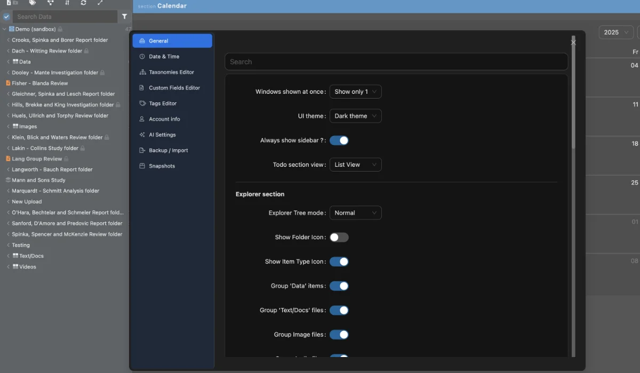The width and height of the screenshot is (640, 373).
Task: Expand the Langworth - Bauch Report folder arrow
Action: click(8, 169)
